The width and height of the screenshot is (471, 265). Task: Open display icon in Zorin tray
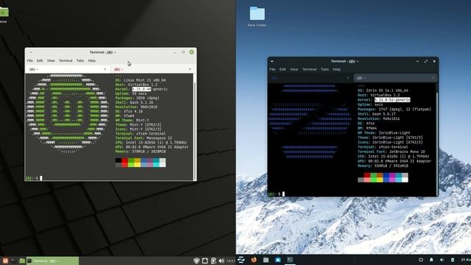tap(421, 260)
